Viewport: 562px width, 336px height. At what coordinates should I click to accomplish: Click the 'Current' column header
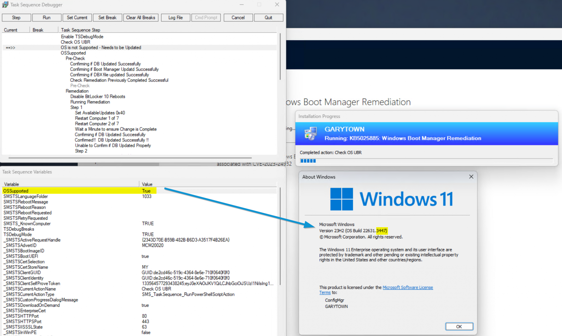(16, 30)
